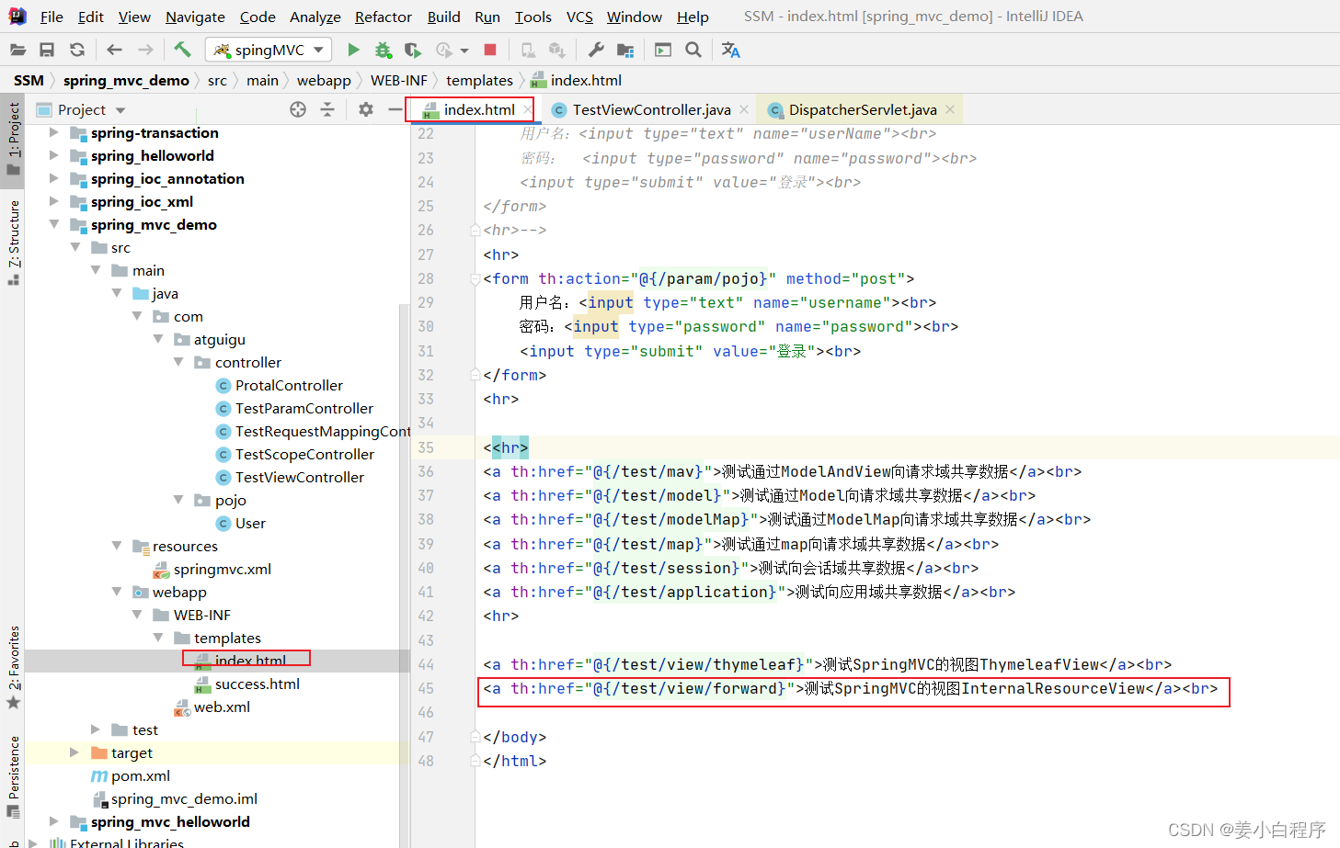
Task: Expand the target folder in project tree
Action: click(x=74, y=752)
